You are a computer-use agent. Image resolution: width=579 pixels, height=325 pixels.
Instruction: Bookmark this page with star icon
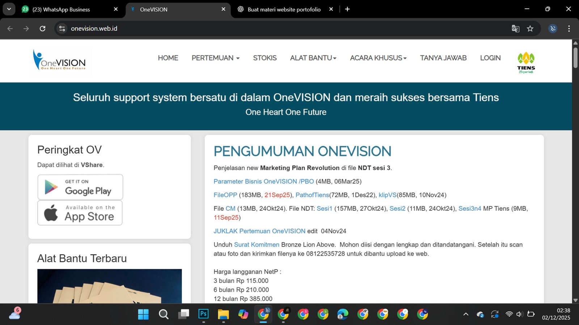coord(530,29)
